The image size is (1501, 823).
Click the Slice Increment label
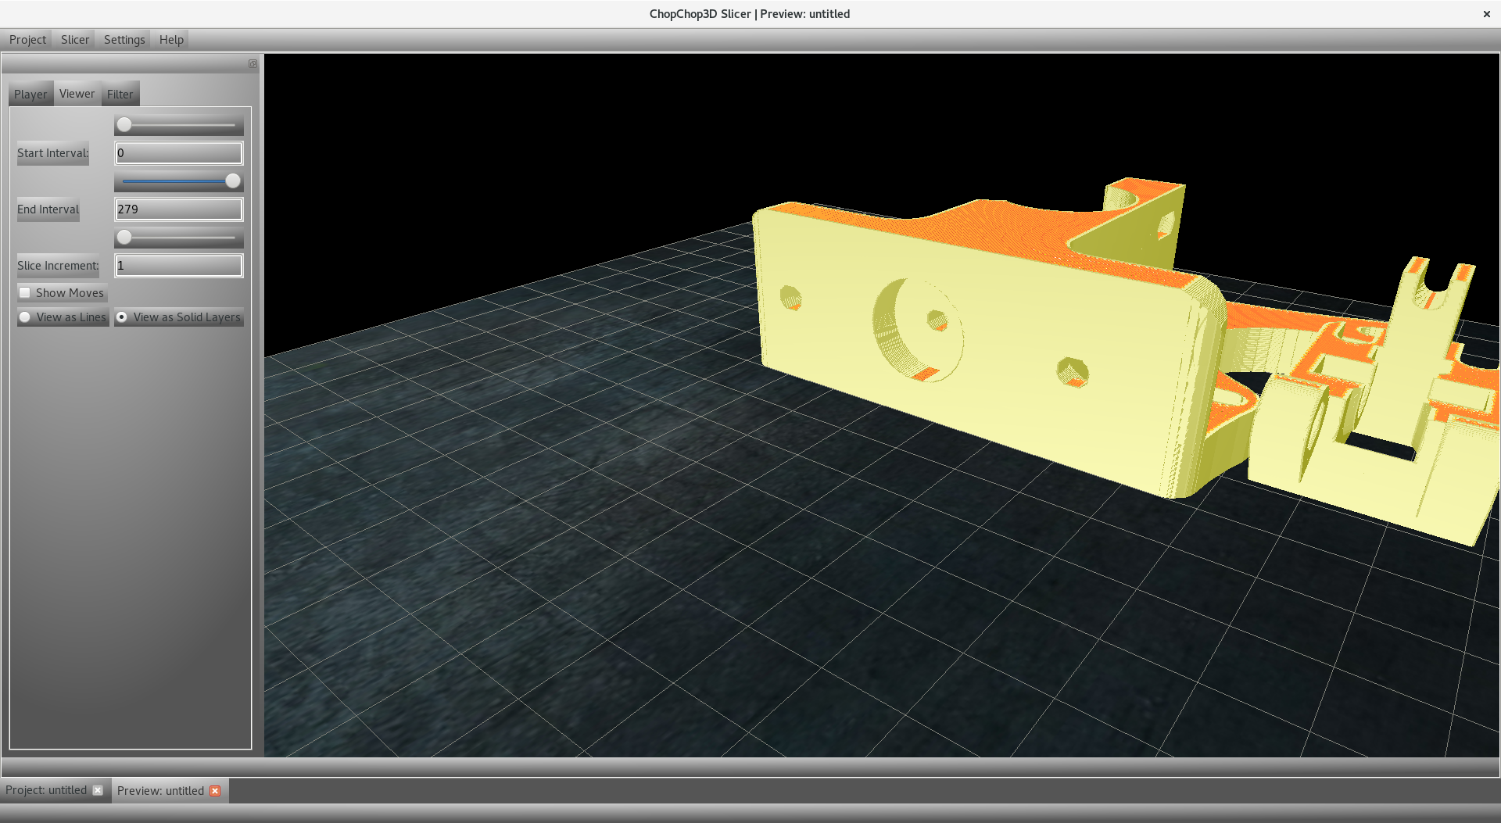(x=58, y=266)
